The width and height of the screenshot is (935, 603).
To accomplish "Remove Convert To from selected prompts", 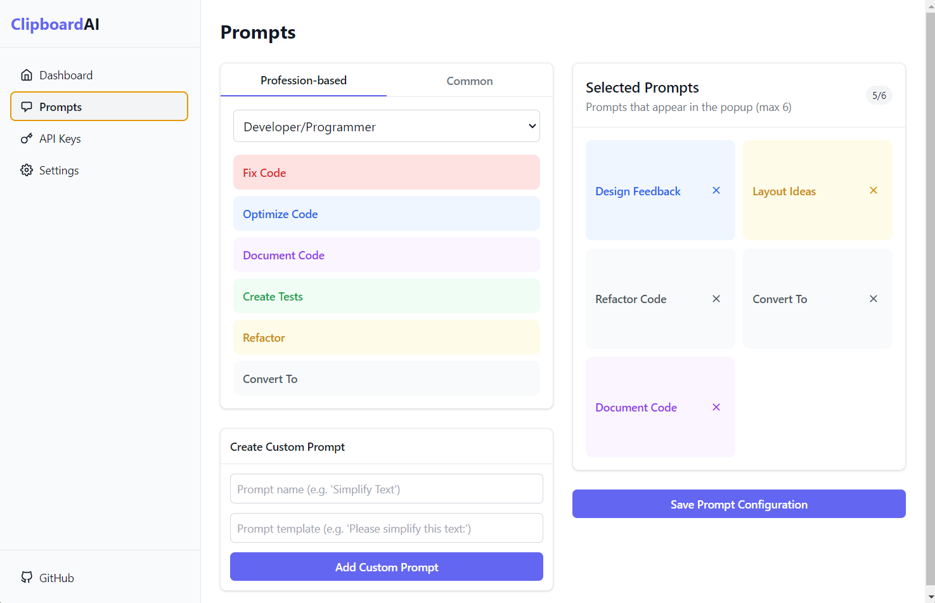I will [x=874, y=299].
